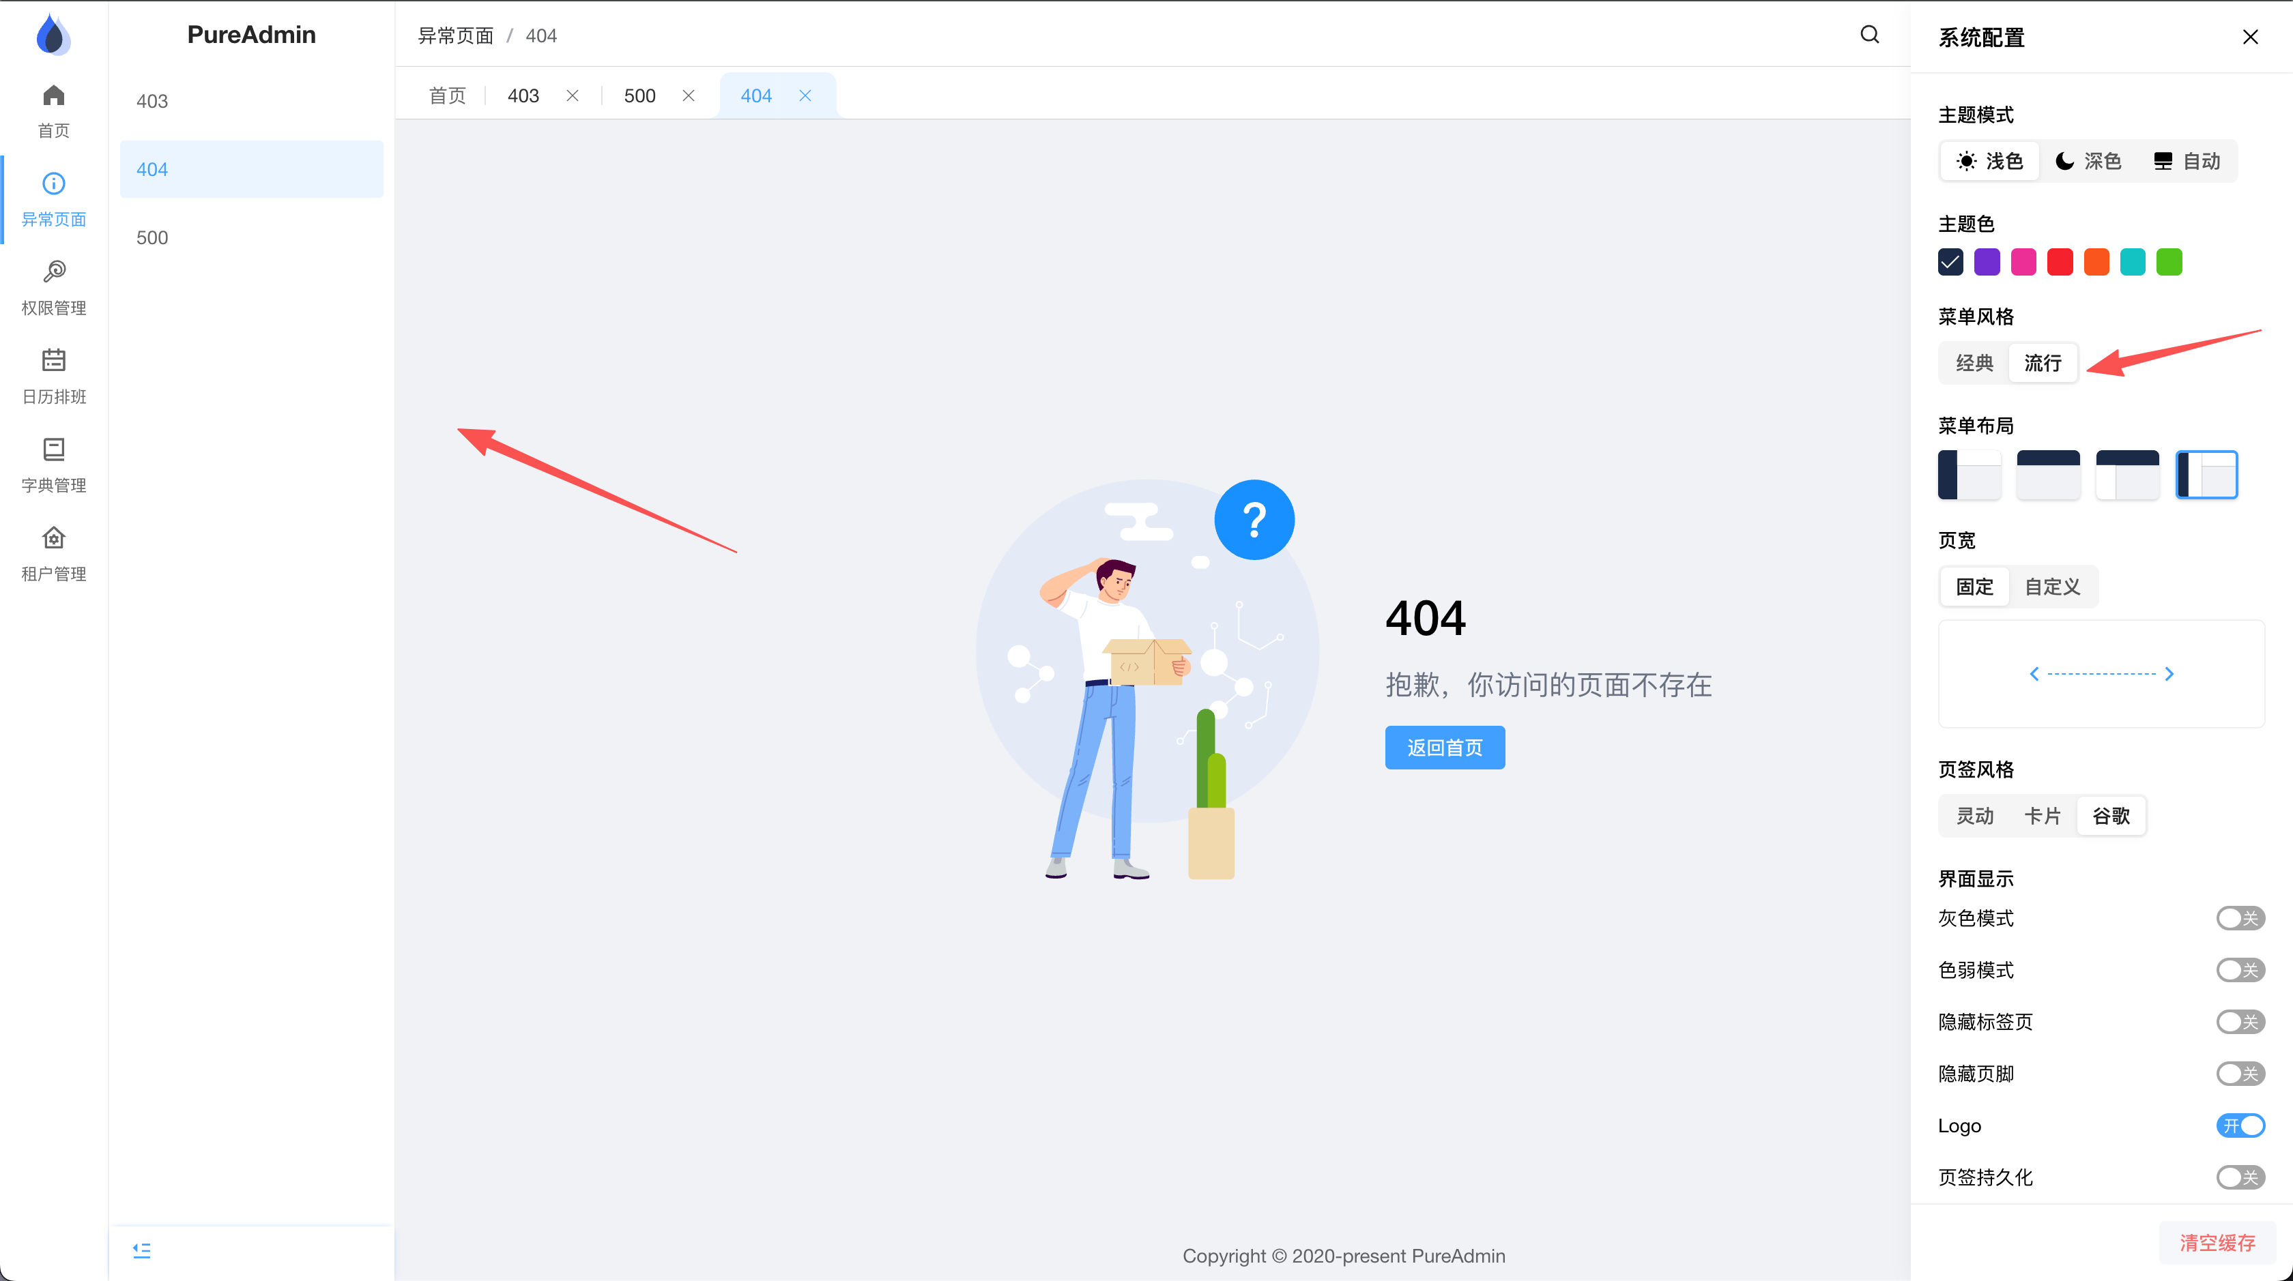
Task: Click the right chevron in page-width preview
Action: 2169,673
